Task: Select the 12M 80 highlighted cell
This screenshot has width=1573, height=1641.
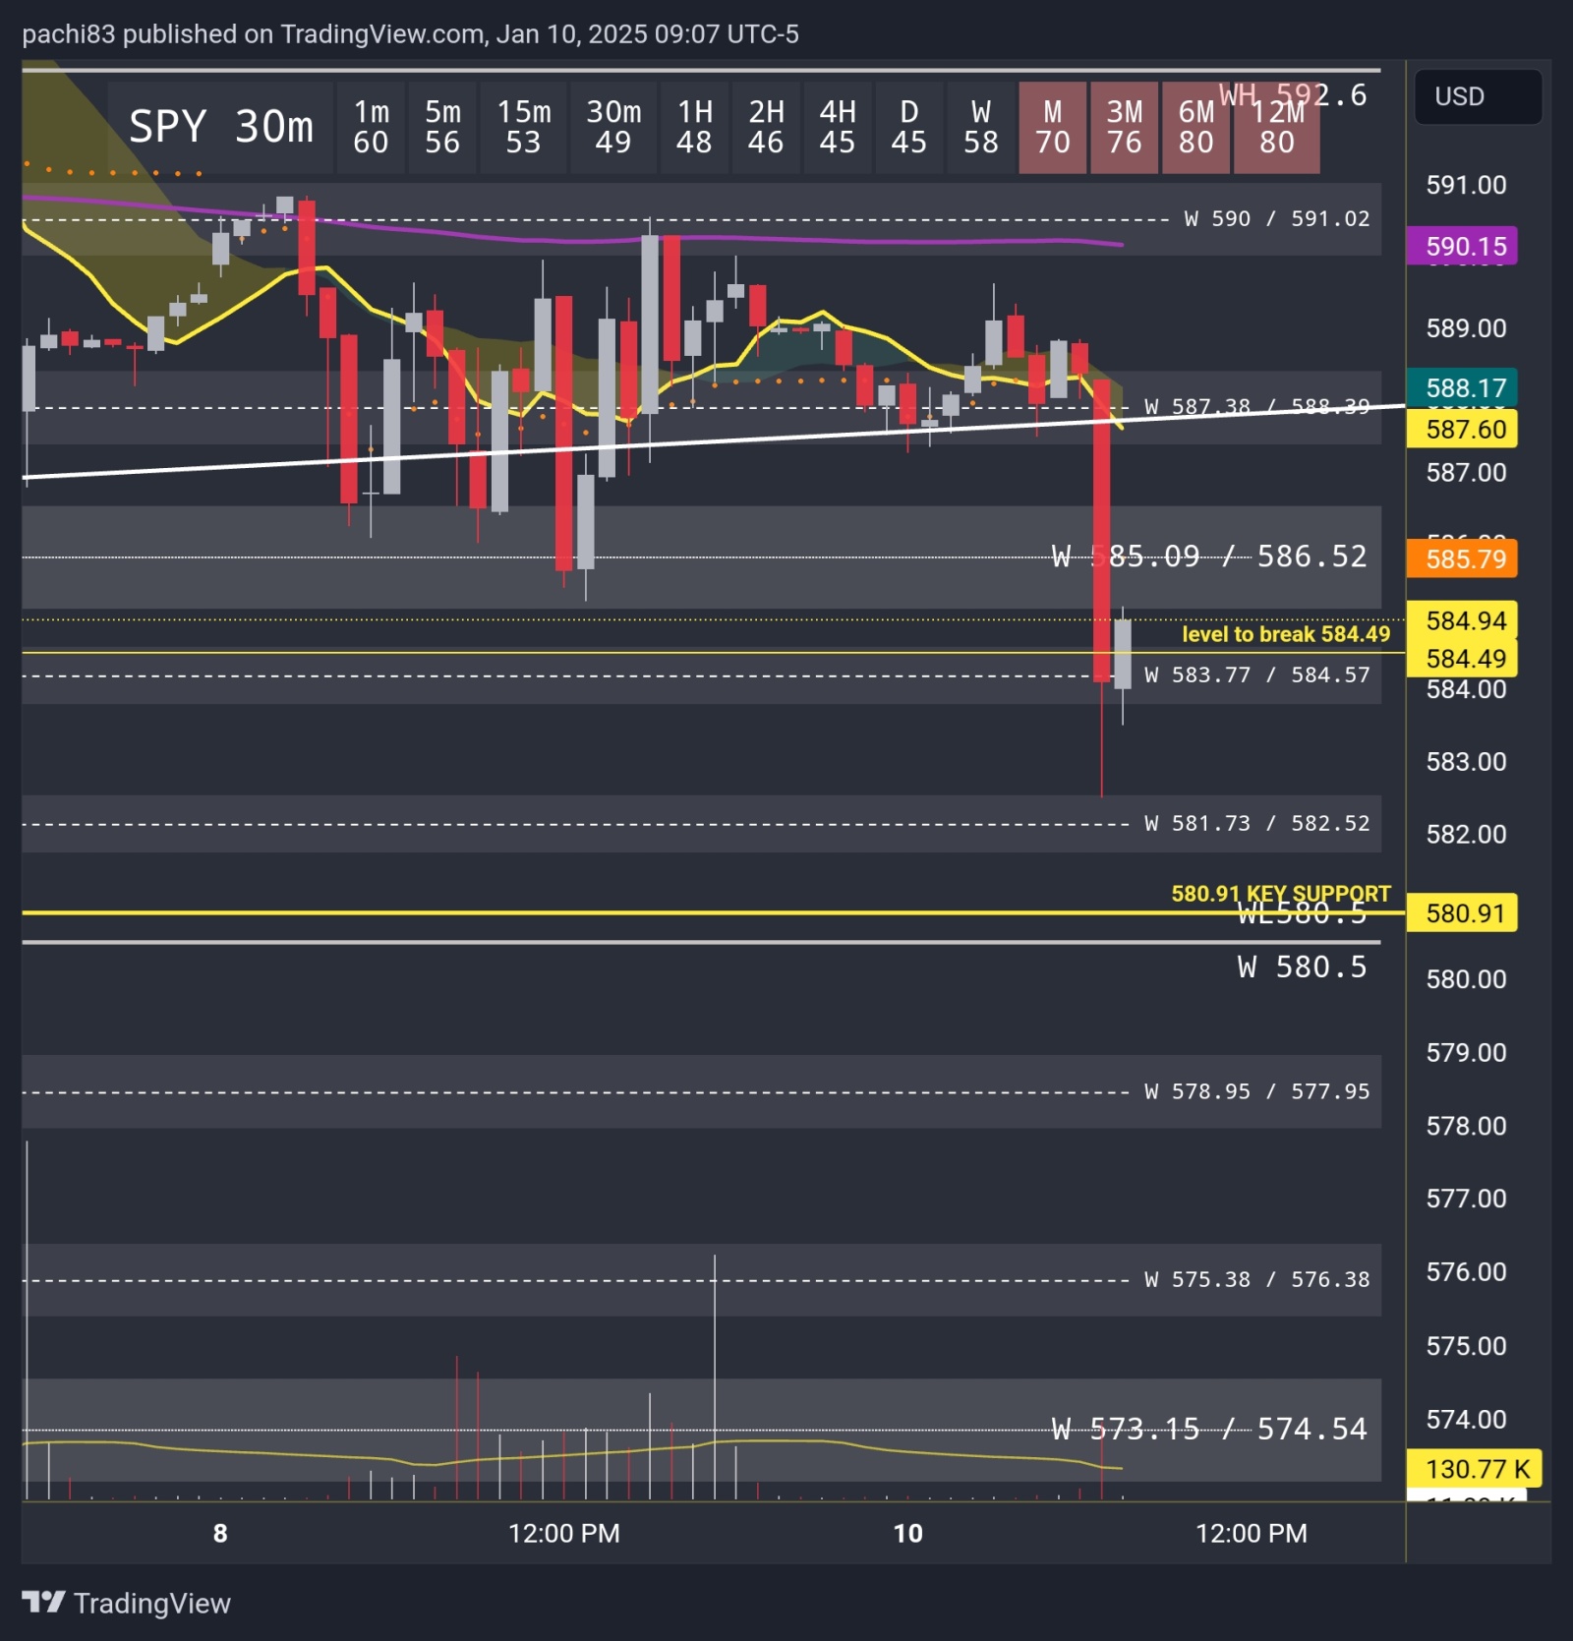Action: pyautogui.click(x=1277, y=128)
